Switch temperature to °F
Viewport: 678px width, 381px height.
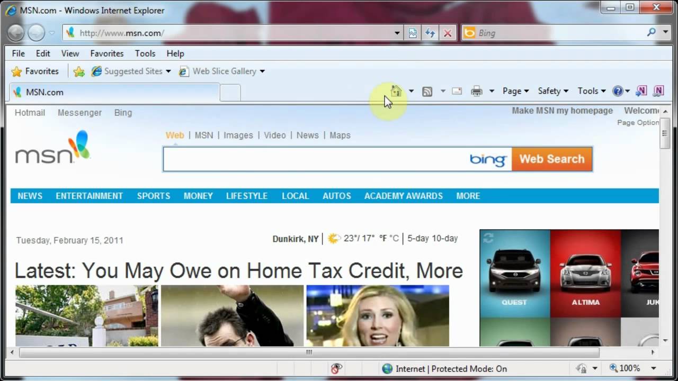[x=383, y=239]
